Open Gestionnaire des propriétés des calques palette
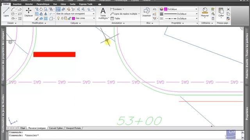The width and height of the screenshot is (250, 140). [x=3, y=56]
